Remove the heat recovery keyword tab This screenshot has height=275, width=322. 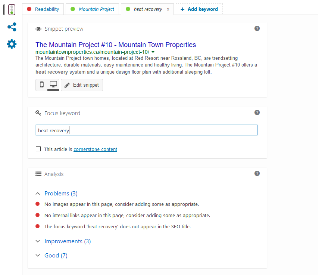(x=168, y=9)
